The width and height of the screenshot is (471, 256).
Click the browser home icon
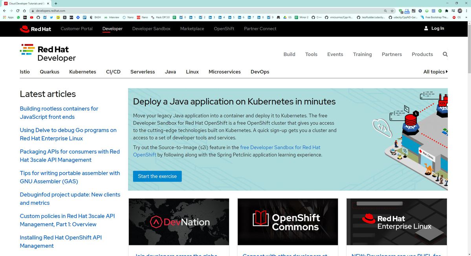24,11
